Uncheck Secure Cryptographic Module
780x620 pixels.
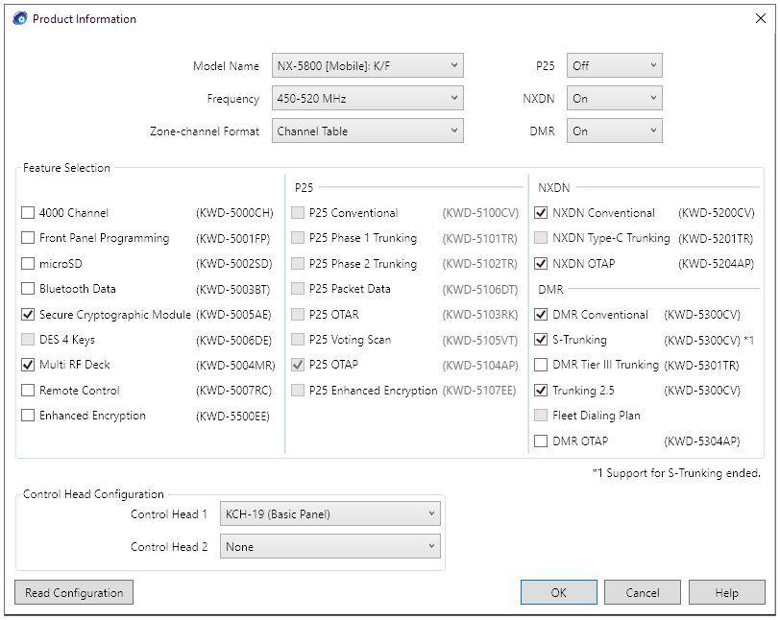[x=28, y=314]
